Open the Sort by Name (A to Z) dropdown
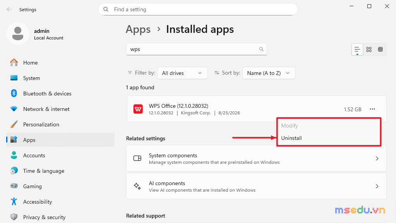The width and height of the screenshot is (396, 223). pyautogui.click(x=269, y=73)
